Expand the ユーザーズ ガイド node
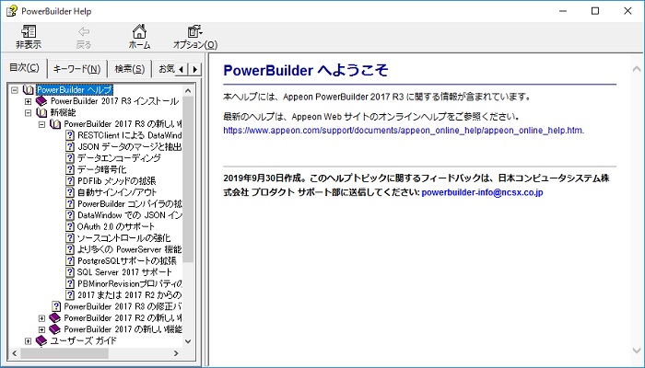 [x=28, y=341]
